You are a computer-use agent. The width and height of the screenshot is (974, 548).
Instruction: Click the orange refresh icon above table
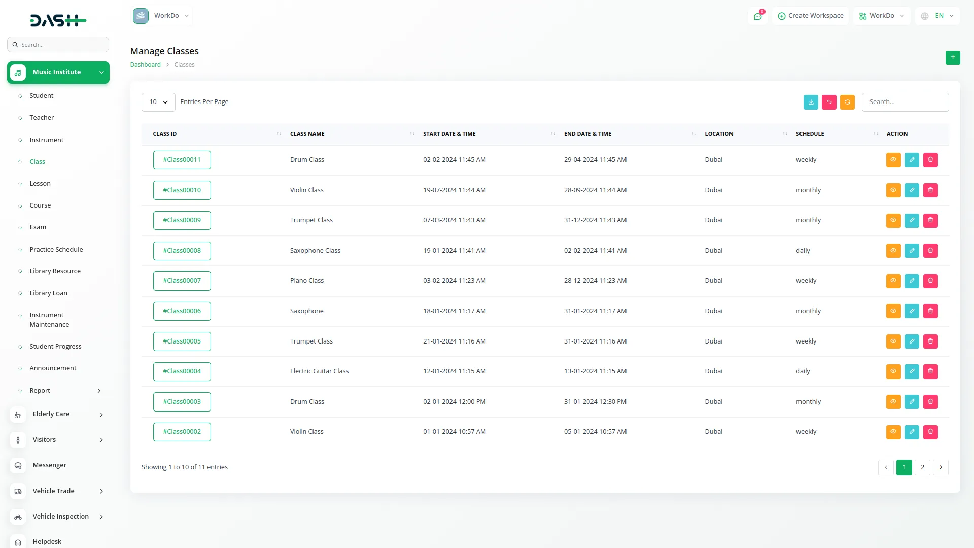[x=847, y=102]
